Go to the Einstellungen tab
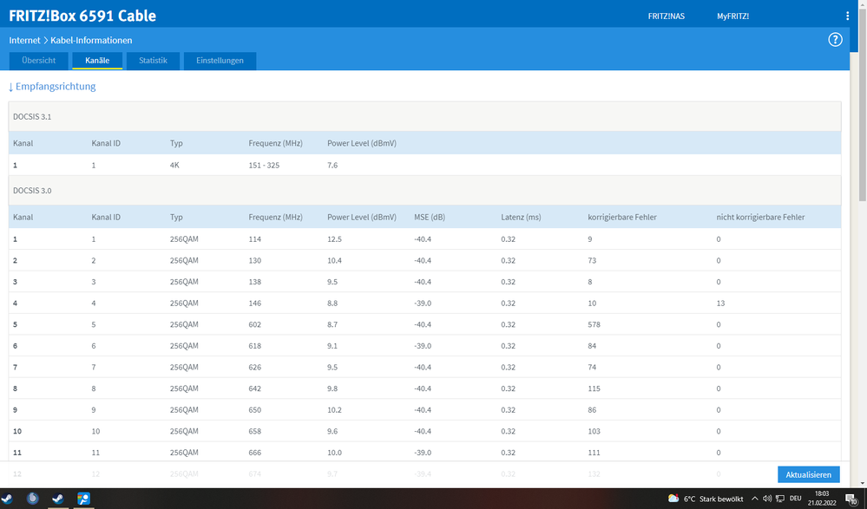 coord(220,61)
